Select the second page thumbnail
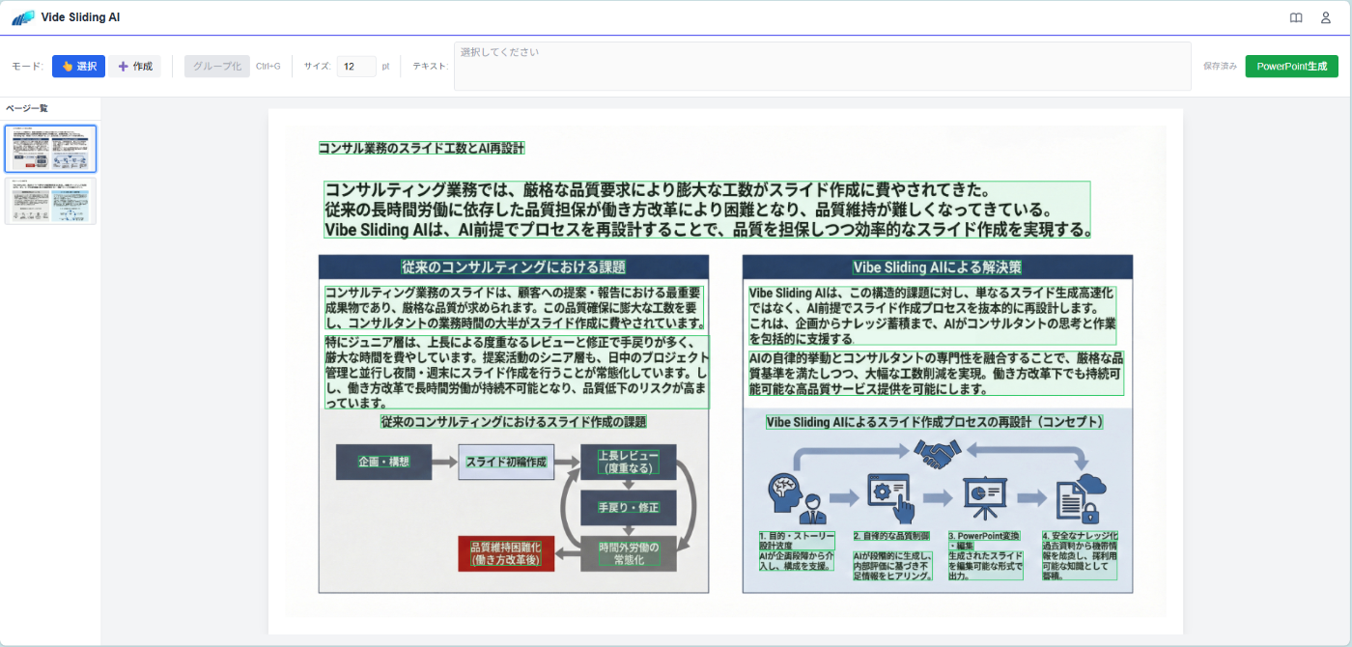This screenshot has width=1352, height=647. (x=50, y=201)
